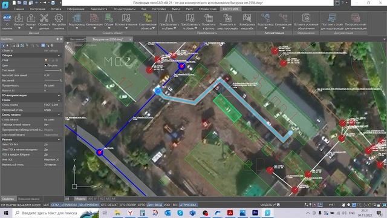Open Yandex browser from the taskbar

130,213
